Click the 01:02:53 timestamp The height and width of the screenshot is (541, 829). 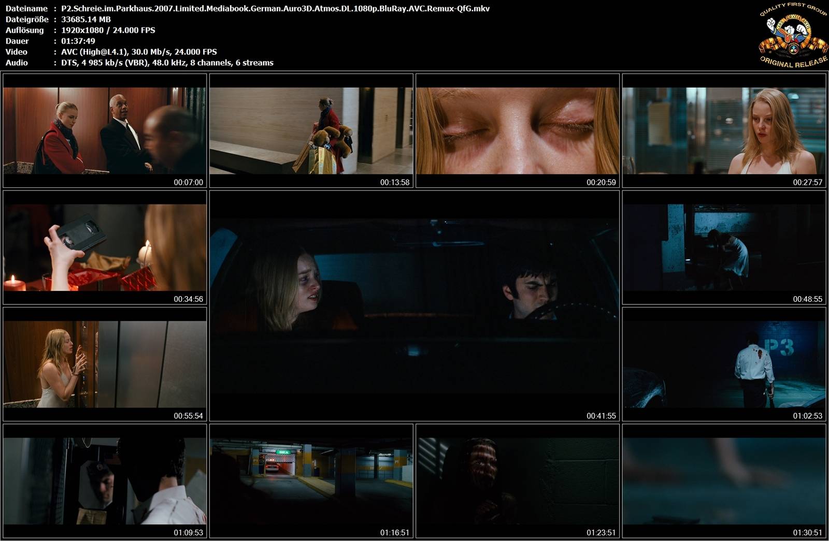[808, 416]
